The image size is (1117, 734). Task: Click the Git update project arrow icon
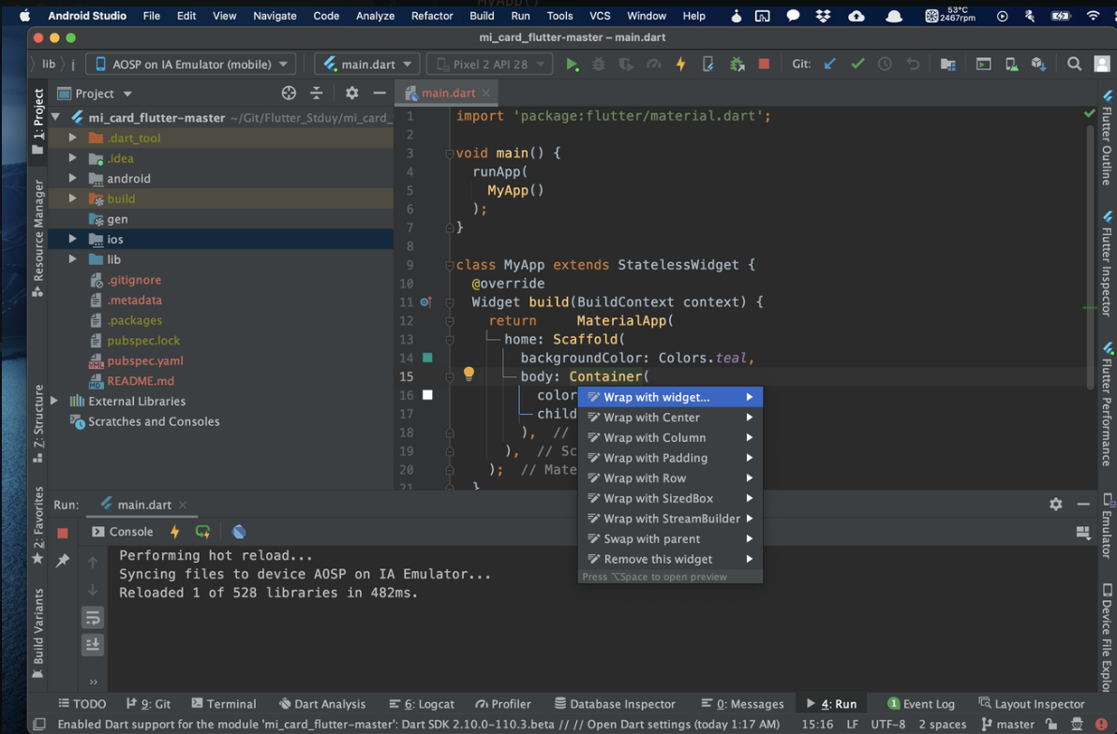pos(830,64)
